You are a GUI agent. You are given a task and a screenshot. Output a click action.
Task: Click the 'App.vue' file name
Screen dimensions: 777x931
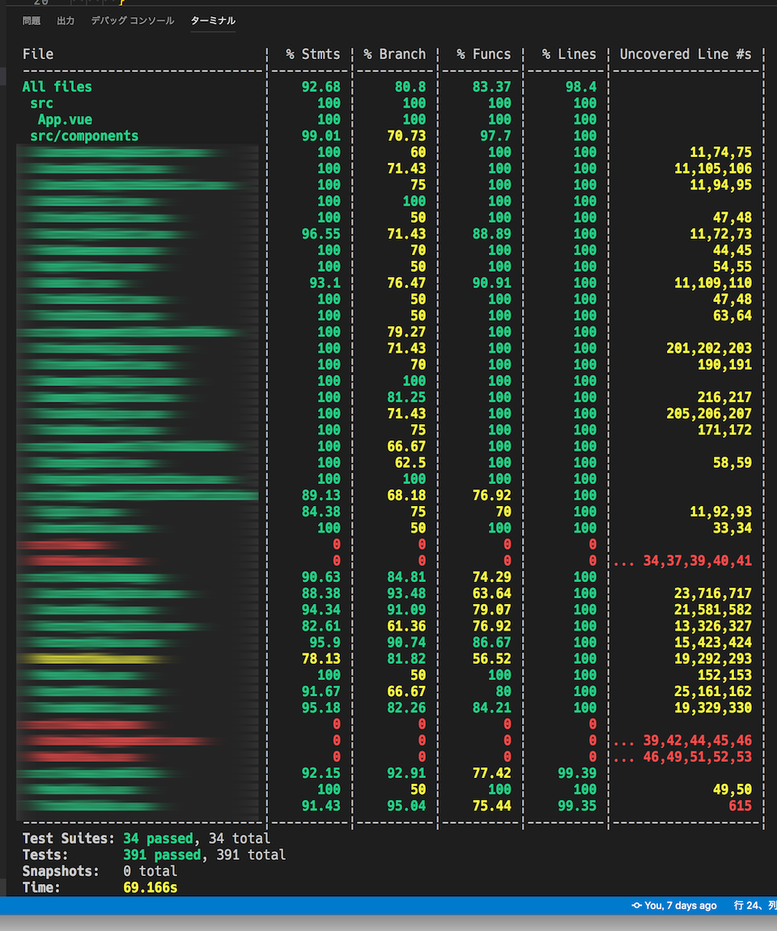(x=65, y=119)
